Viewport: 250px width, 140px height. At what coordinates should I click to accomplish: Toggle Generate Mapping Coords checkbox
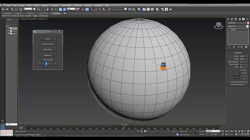tap(230, 82)
